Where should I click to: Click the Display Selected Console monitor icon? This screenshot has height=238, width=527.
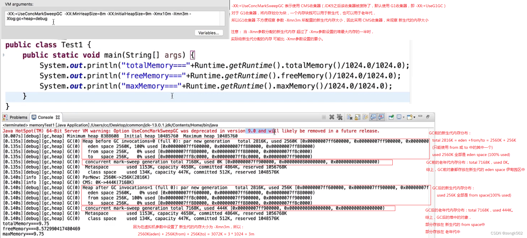(399, 117)
